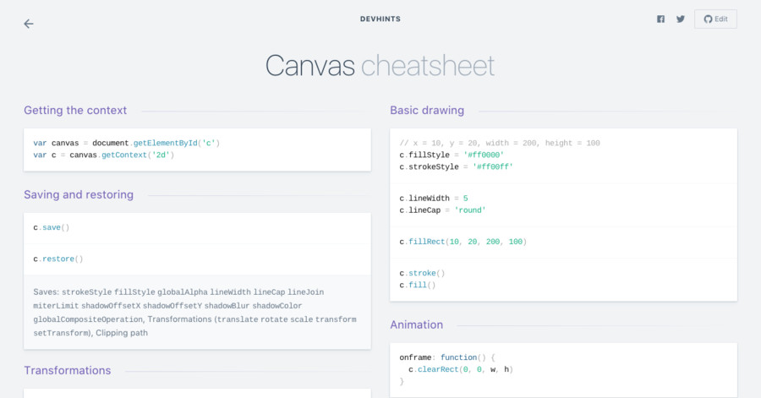Click the c.lineCap = 'round' line
761x398 pixels.
tap(443, 210)
